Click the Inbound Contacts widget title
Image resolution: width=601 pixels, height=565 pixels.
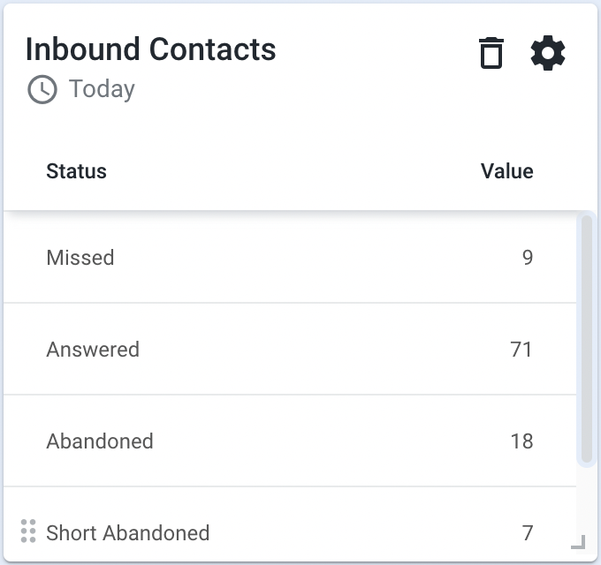(x=150, y=49)
